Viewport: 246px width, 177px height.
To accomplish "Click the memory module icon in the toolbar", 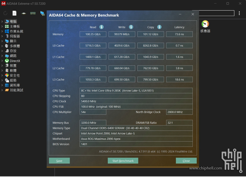I will point(33,13).
